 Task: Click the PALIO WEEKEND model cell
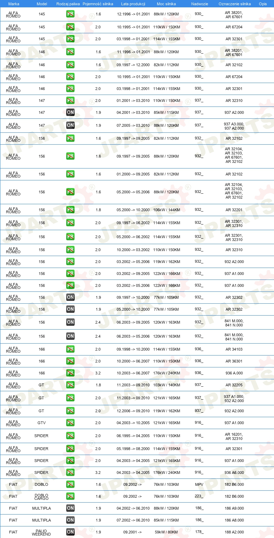tap(41, 532)
